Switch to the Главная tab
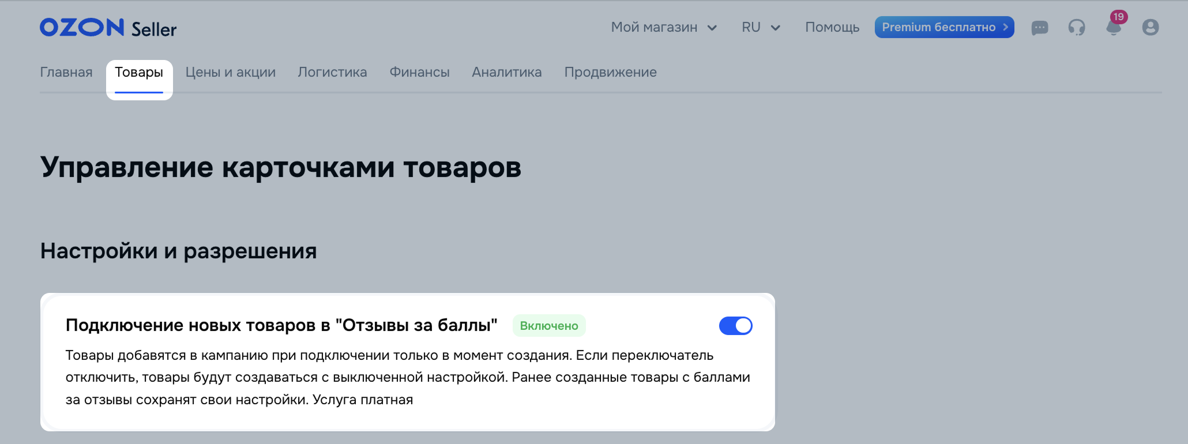1188x444 pixels. 66,72
